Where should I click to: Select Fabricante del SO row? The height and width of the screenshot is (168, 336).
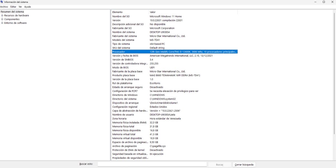[174, 28]
